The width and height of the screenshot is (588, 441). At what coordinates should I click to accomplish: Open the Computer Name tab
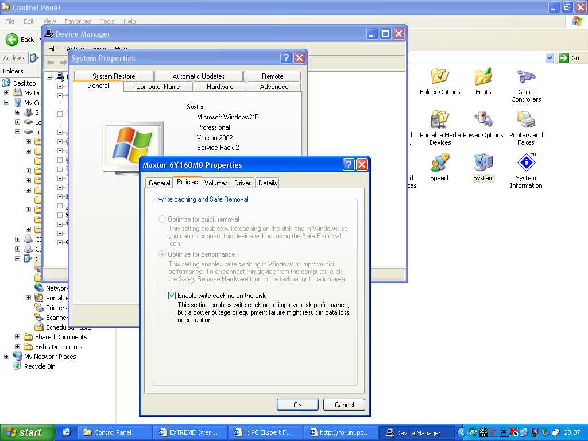(x=158, y=87)
